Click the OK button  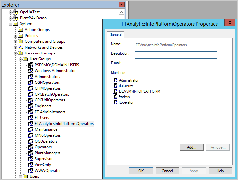click(141, 171)
